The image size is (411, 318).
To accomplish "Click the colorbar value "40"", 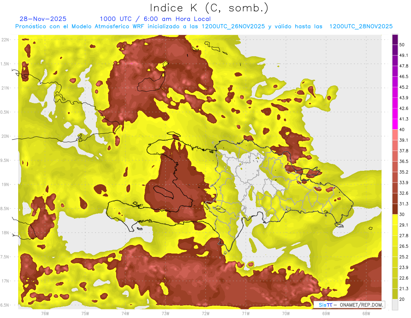I will tap(402, 130).
